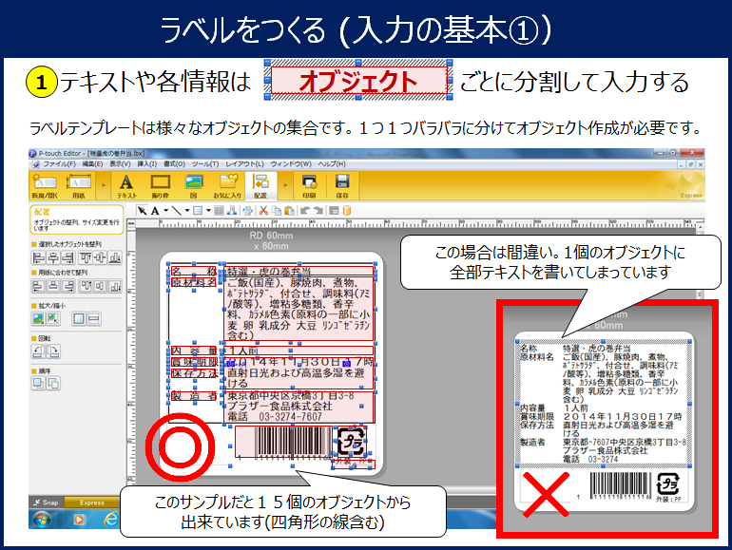The width and height of the screenshot is (732, 550).
Task: Select the barcode object on the label
Action: click(284, 442)
